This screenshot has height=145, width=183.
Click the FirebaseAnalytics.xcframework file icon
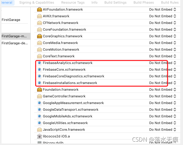coord(40,63)
